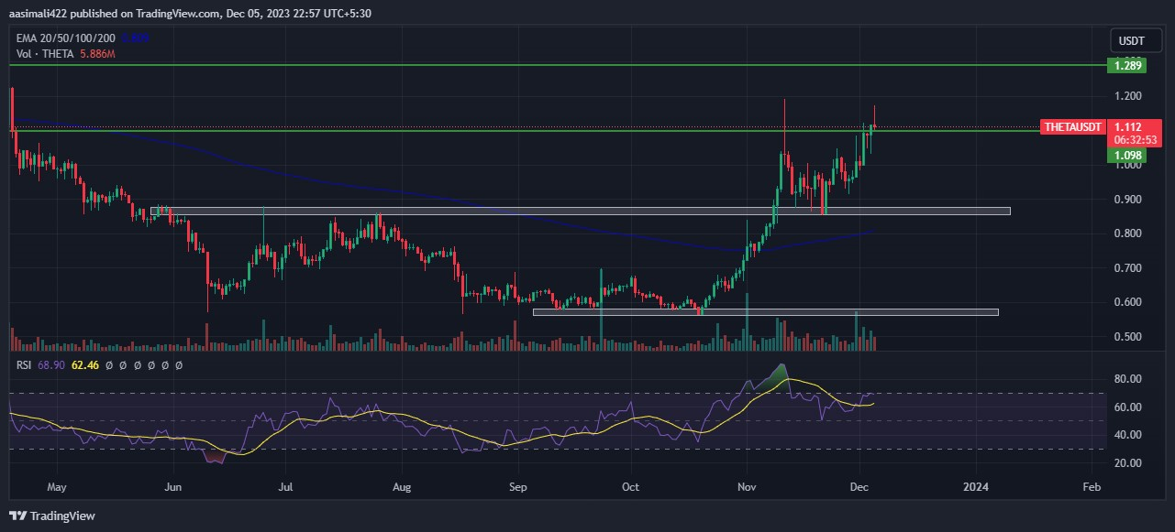
Task: Click 0.800 on the price axis
Action: tap(1127, 233)
